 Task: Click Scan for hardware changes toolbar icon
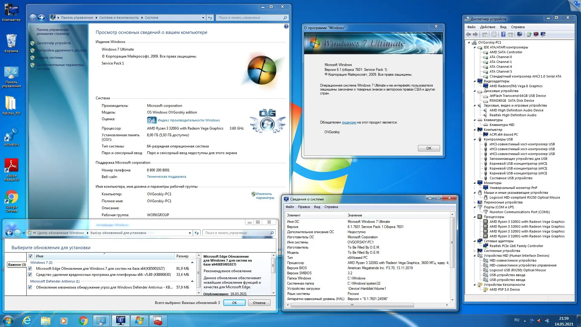coord(520,34)
